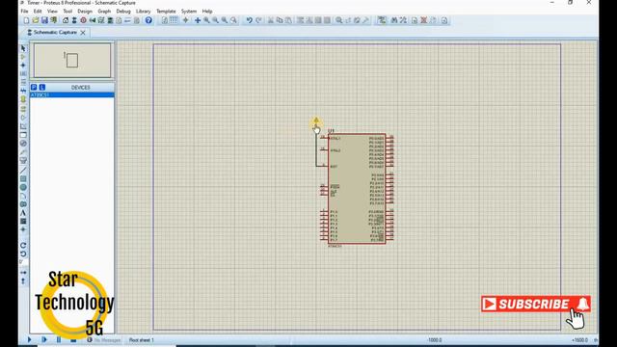
Task: Click Save Project disk icon
Action: 44,20
